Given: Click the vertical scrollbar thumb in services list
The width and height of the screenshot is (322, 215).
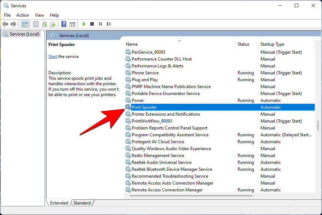Looking at the screenshot, I should (x=318, y=125).
